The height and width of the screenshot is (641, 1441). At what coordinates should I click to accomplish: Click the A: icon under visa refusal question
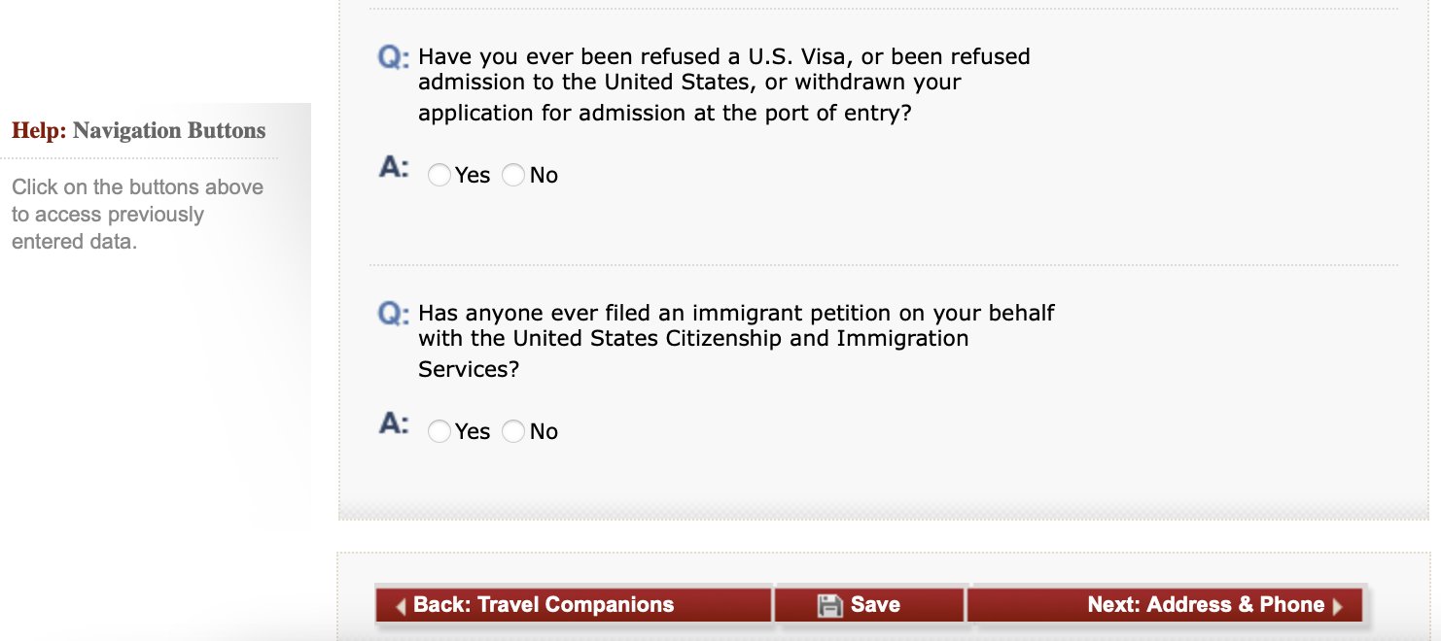click(x=393, y=167)
